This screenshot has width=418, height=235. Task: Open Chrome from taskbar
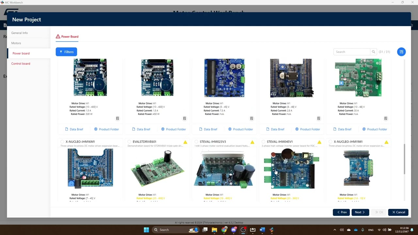coord(224,230)
